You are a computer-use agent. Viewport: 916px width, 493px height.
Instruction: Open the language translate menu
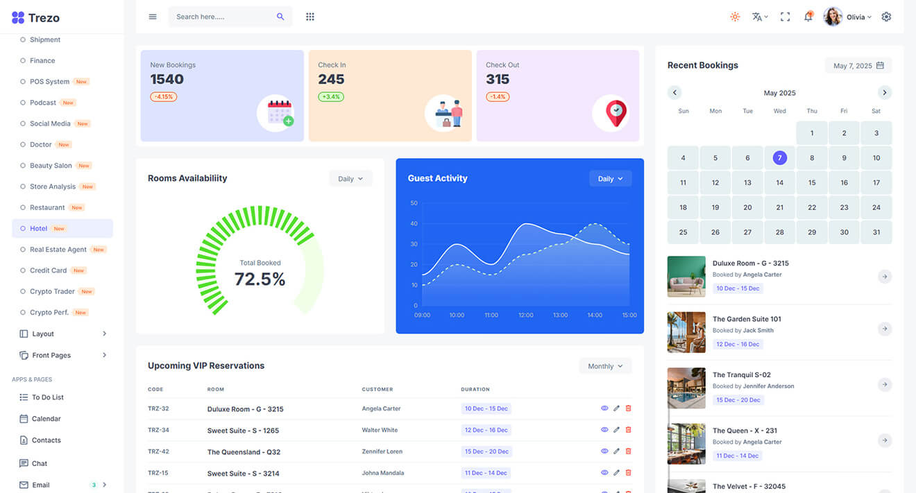(x=759, y=17)
